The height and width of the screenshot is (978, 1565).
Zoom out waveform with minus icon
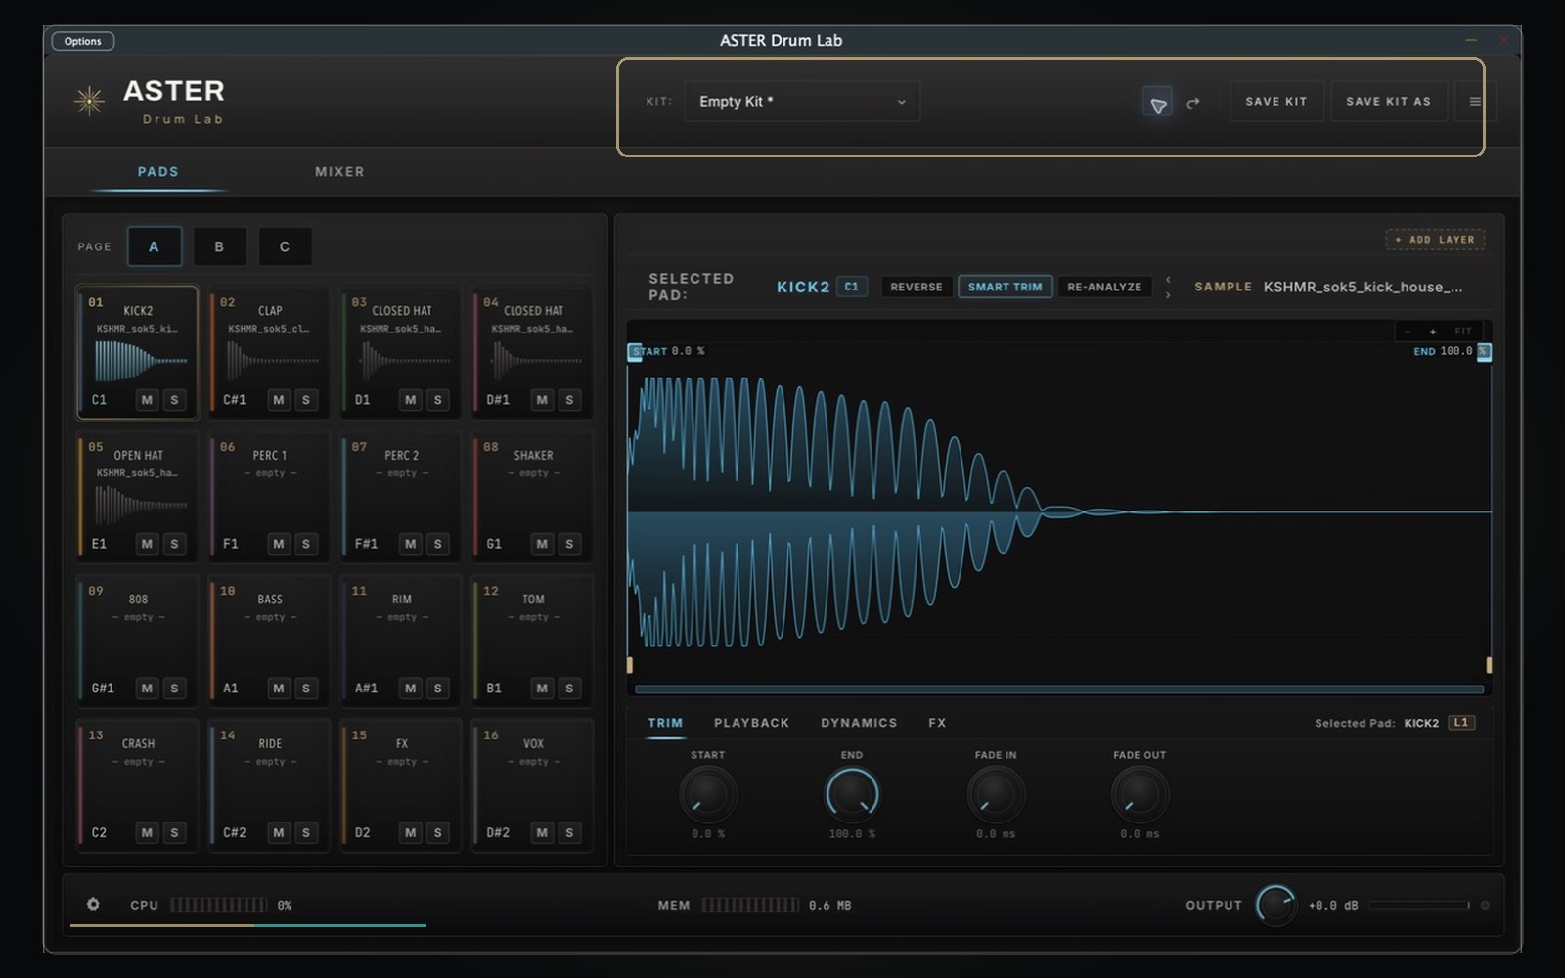click(1408, 332)
